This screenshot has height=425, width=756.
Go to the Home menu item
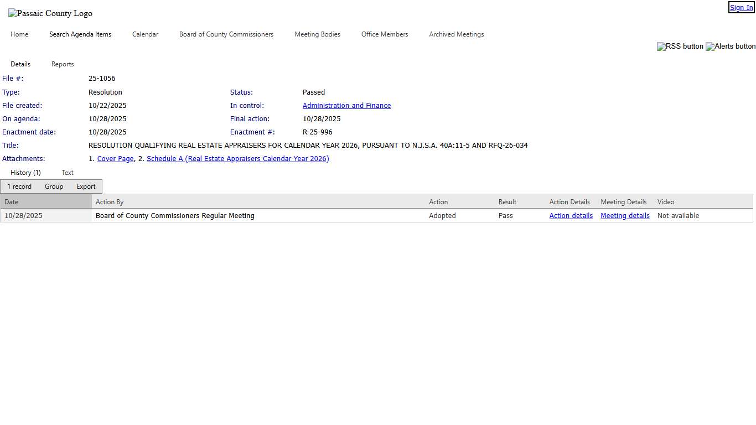tap(19, 34)
